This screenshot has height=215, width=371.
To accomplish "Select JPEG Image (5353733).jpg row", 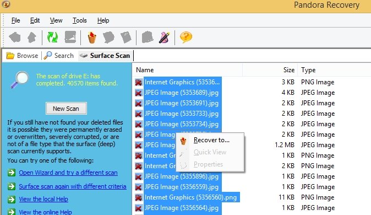I will (182, 114).
